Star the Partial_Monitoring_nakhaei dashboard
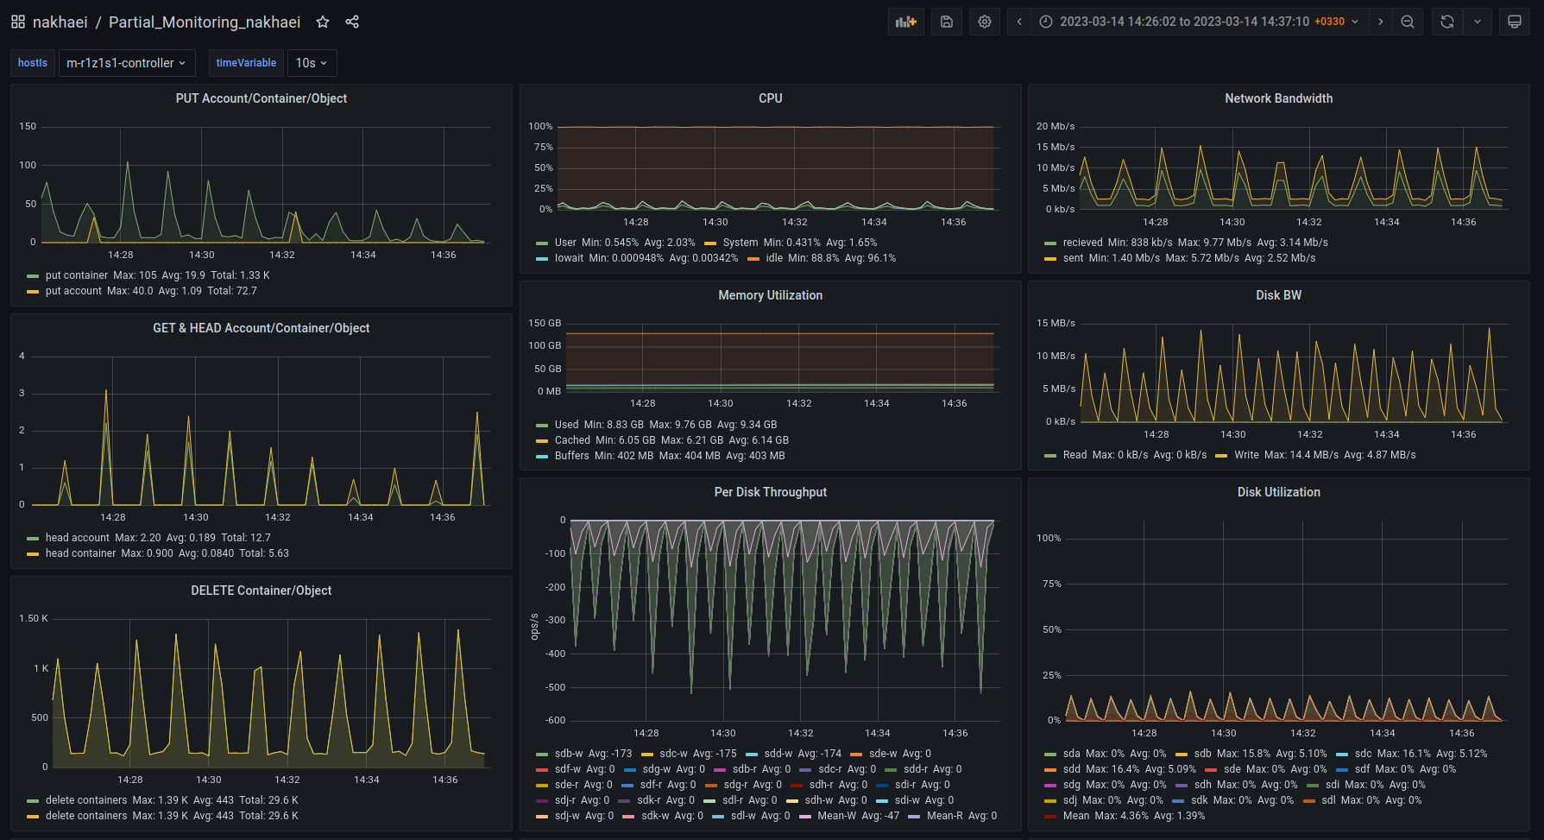 pyautogui.click(x=323, y=22)
